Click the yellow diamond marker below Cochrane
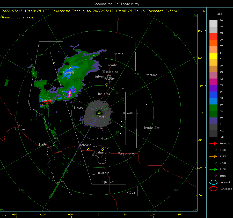This screenshot has width=233, height=218. point(89,150)
